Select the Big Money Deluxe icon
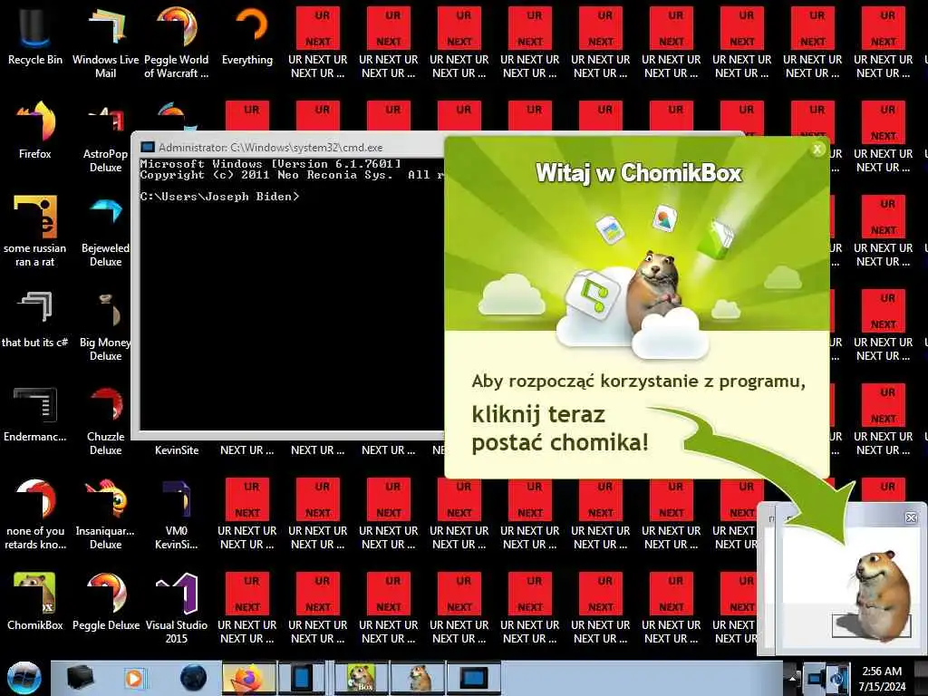Screen dimensions: 928x696 [x=105, y=327]
